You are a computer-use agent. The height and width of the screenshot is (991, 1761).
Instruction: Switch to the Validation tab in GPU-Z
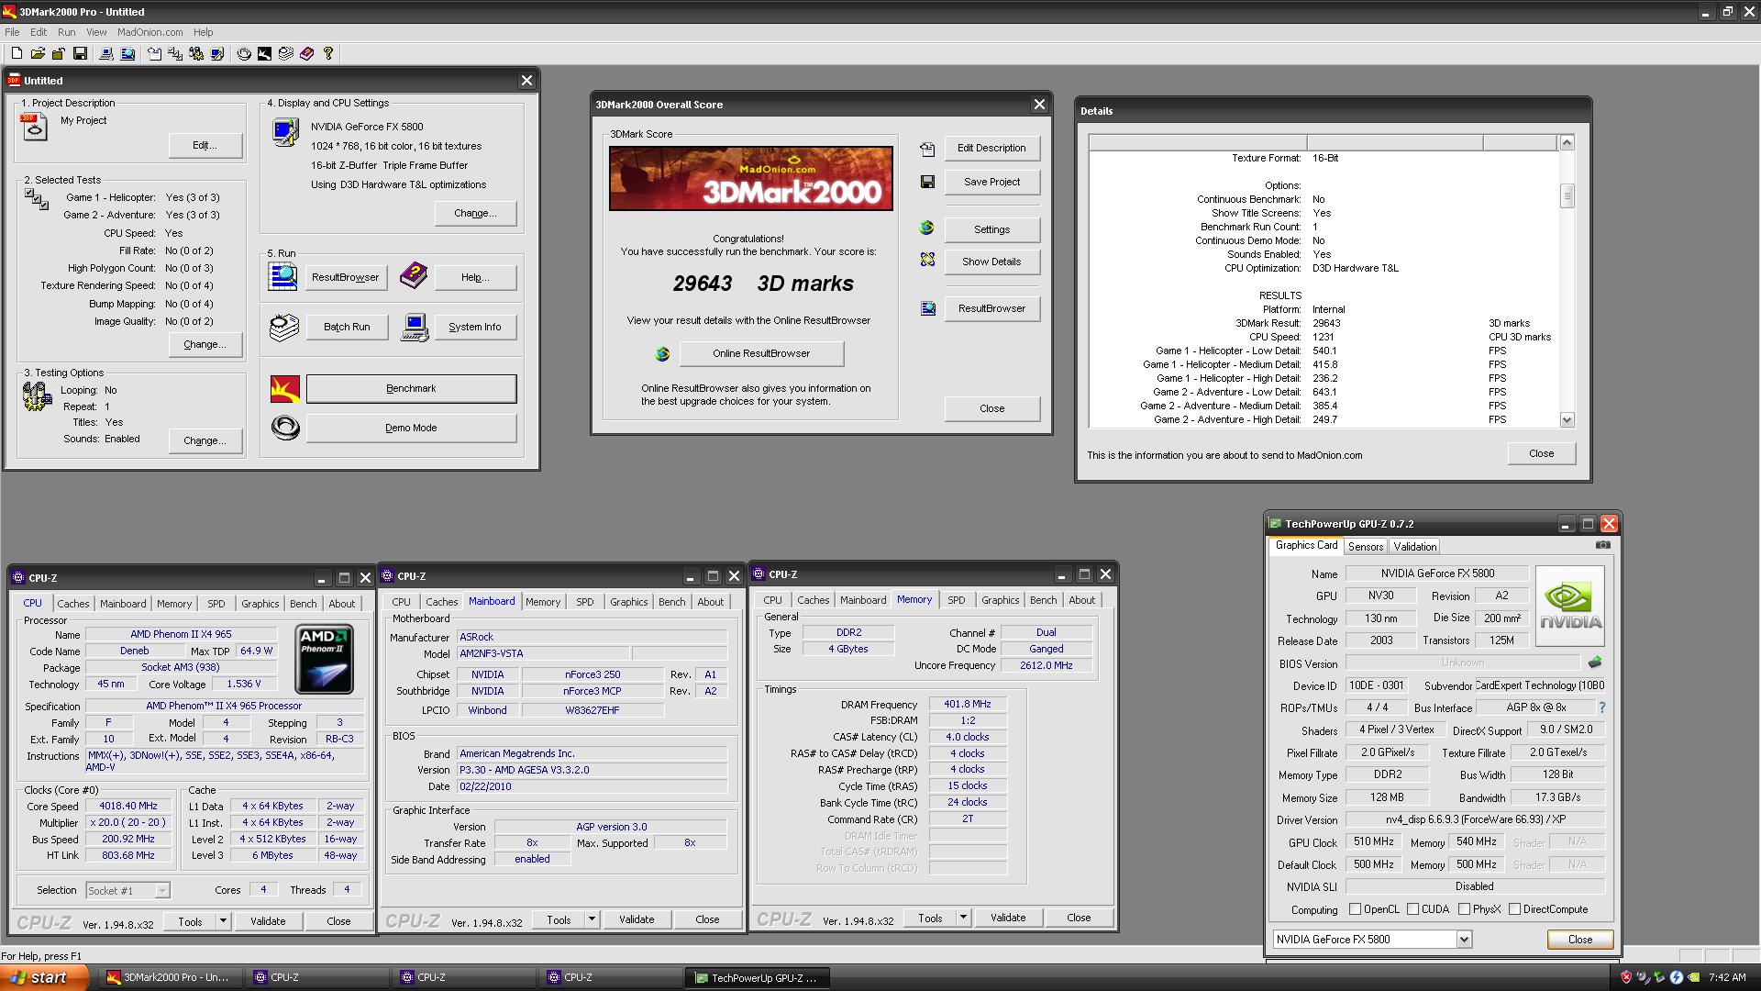click(1414, 547)
